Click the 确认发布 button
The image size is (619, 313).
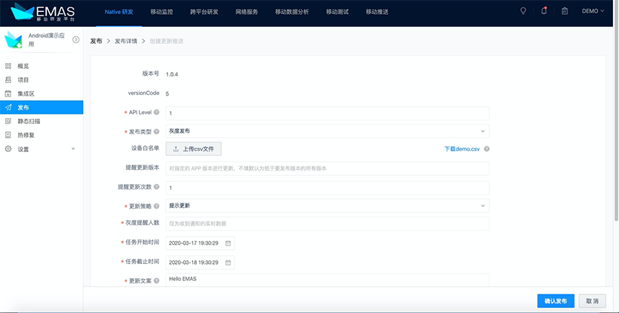click(555, 301)
